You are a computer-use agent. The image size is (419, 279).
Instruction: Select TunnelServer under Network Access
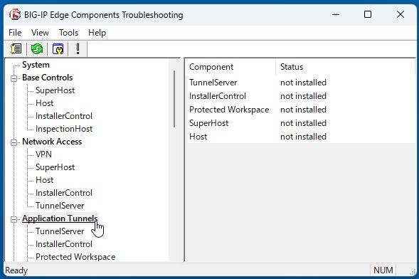click(60, 206)
